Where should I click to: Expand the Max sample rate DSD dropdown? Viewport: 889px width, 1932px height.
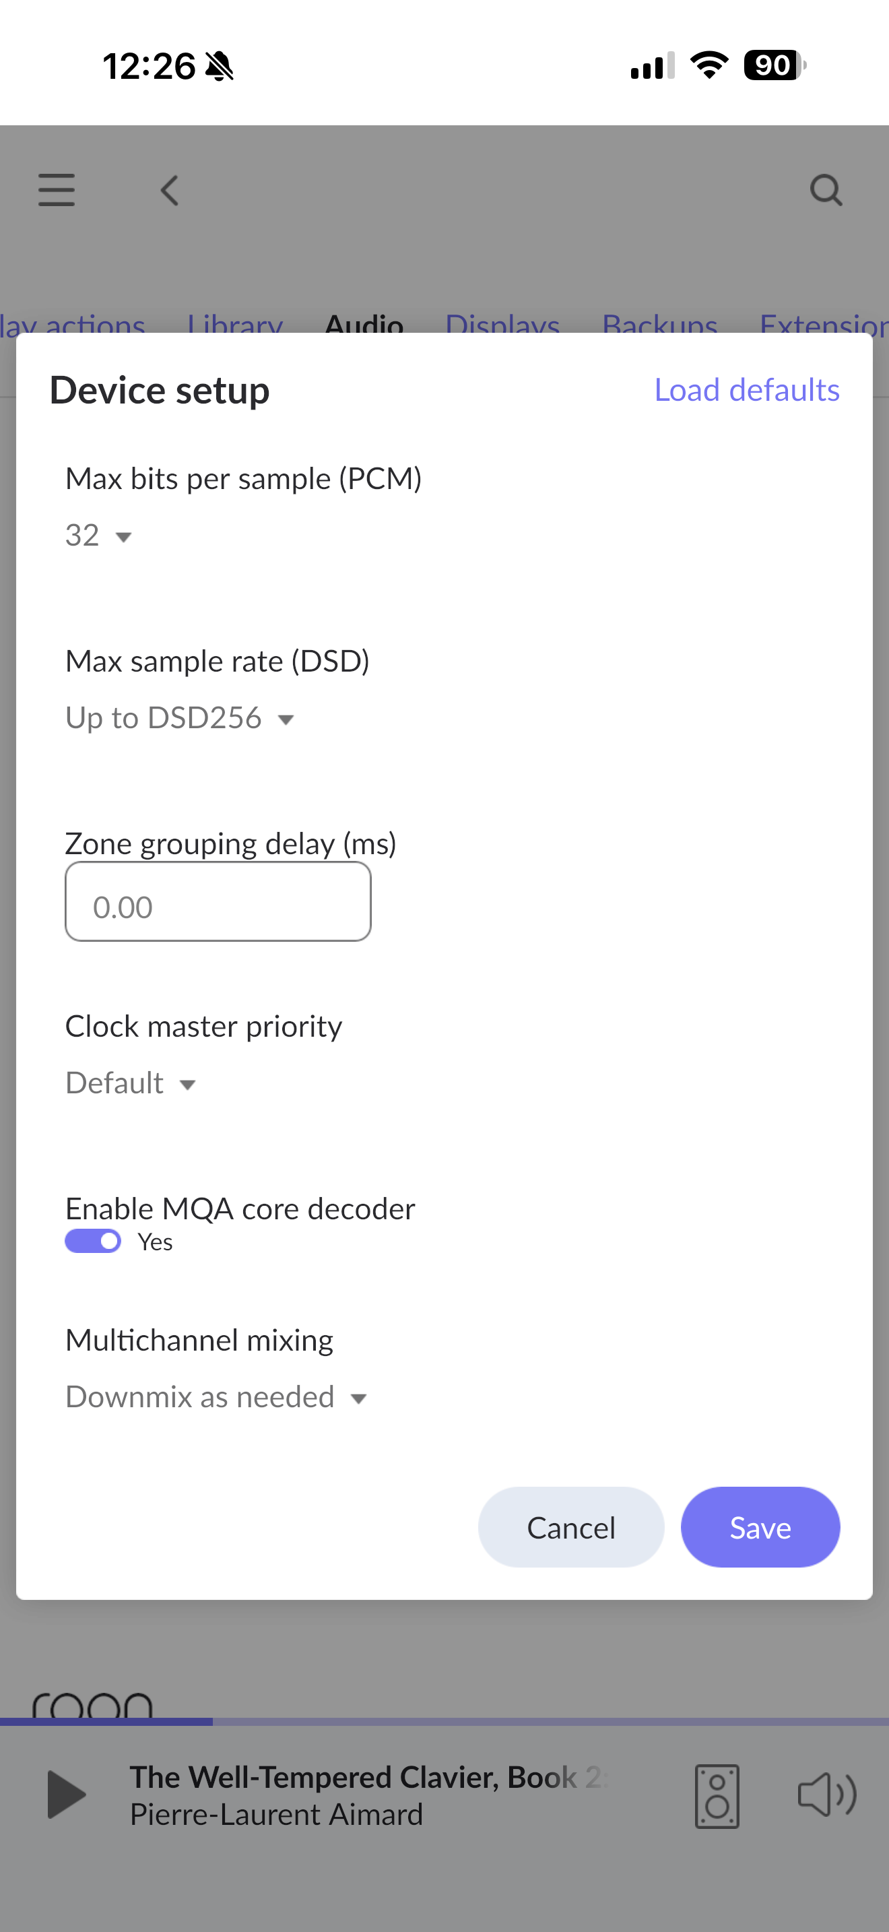[x=180, y=719]
